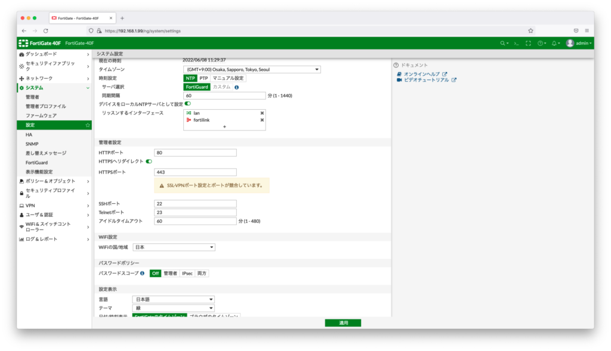Select NTP for 時刻設定
The height and width of the screenshot is (351, 611).
190,78
